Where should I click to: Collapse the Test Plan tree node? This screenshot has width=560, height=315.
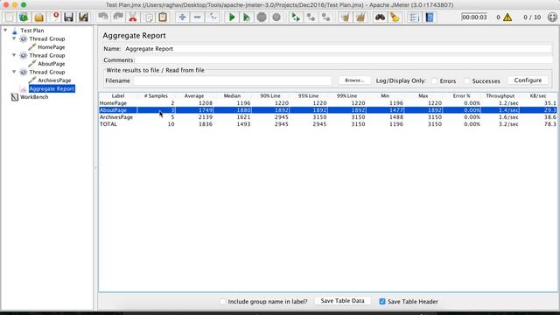5,31
